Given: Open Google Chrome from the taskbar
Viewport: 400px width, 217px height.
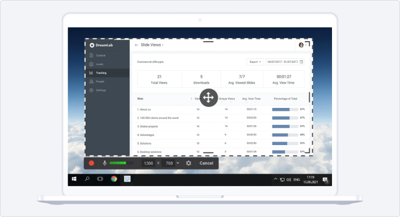Looking at the screenshot, I should click(x=114, y=179).
